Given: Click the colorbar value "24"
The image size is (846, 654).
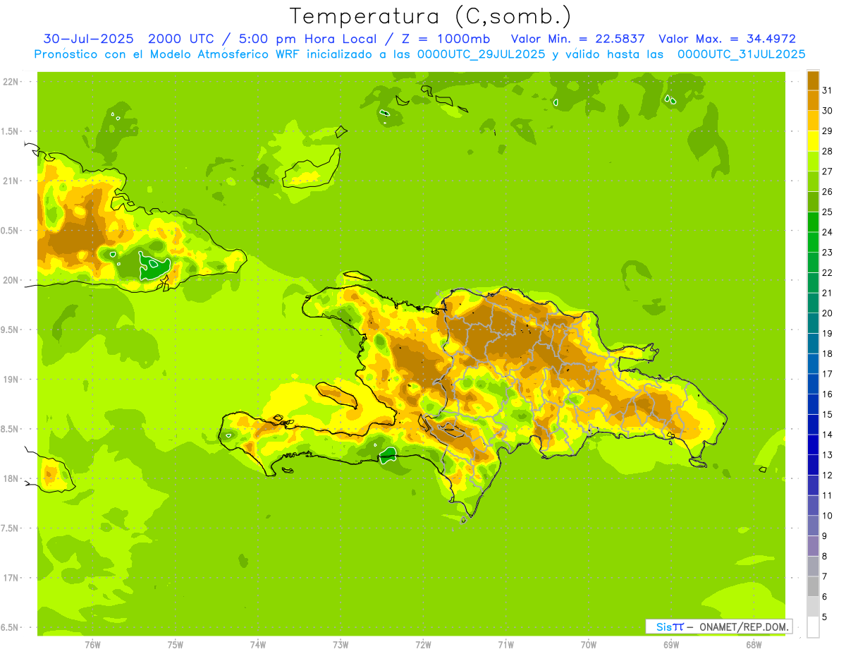Looking at the screenshot, I should tap(827, 232).
